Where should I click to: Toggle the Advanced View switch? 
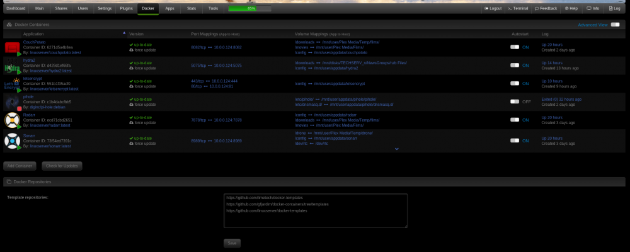[x=615, y=25]
